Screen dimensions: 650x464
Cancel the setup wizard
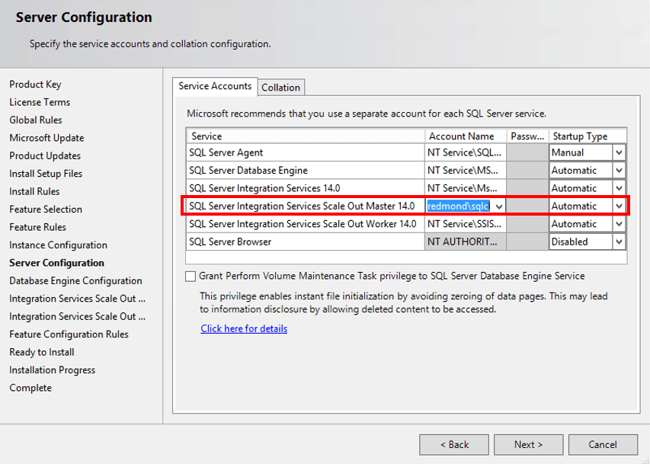pyautogui.click(x=603, y=444)
